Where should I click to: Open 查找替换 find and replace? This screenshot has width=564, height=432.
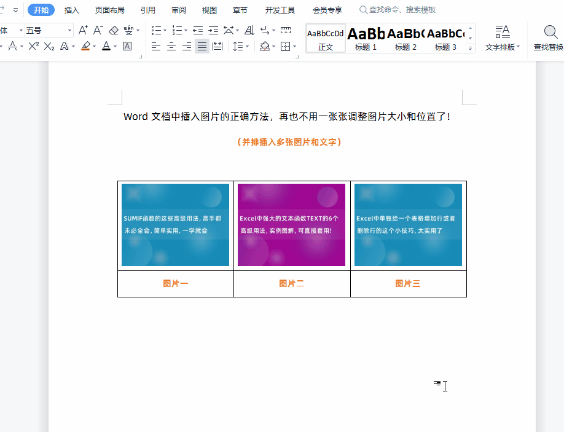[x=549, y=37]
